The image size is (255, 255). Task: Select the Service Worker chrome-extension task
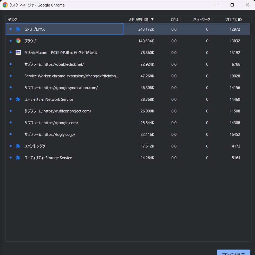tap(128, 76)
